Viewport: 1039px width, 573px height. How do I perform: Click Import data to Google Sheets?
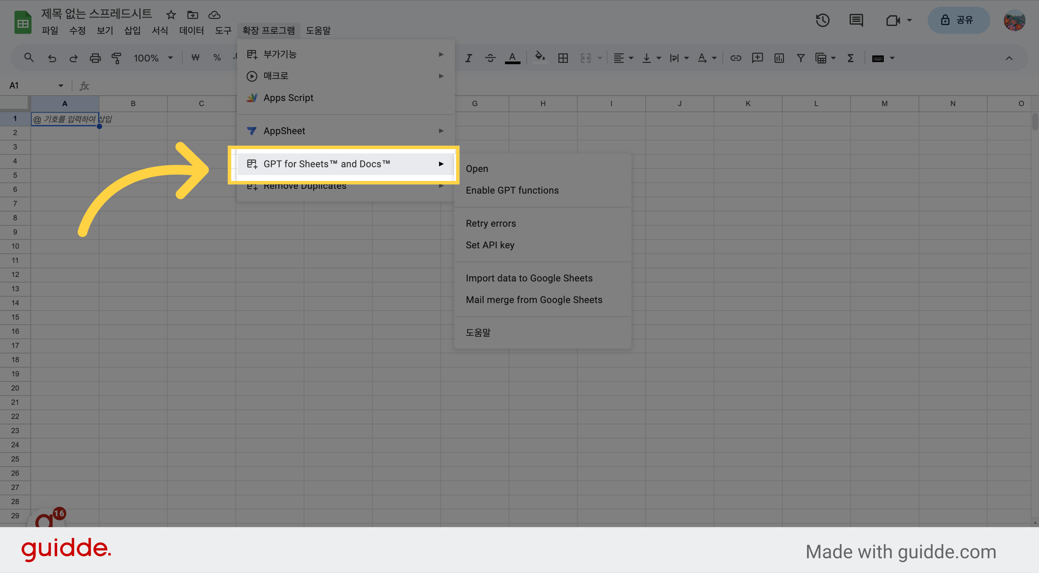pyautogui.click(x=542, y=278)
